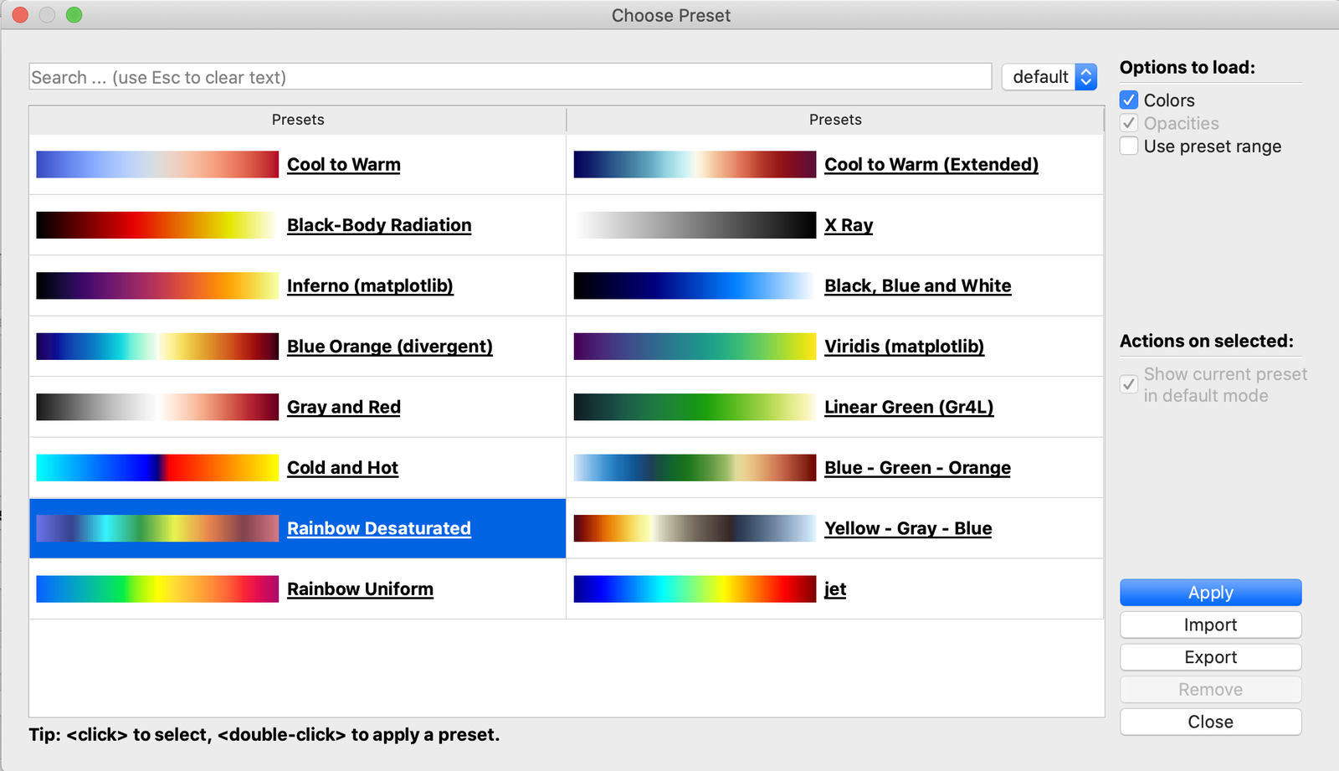
Task: Toggle the Opacities checkbox
Action: (1129, 123)
